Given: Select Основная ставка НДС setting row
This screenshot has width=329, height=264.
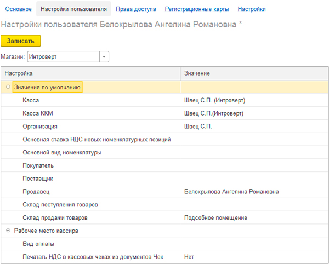Looking at the screenshot, I should tap(164, 139).
